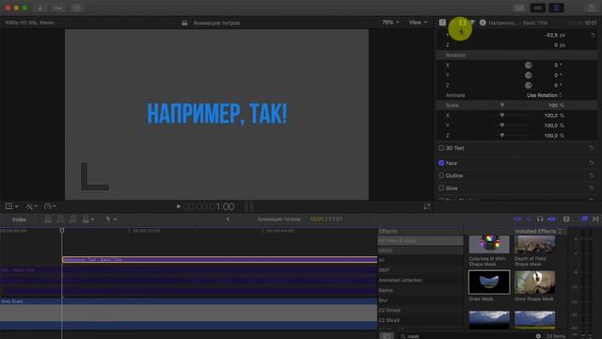Screen dimensions: 602x339
Task: Click the Import media down-arrow icon
Action: [40, 8]
